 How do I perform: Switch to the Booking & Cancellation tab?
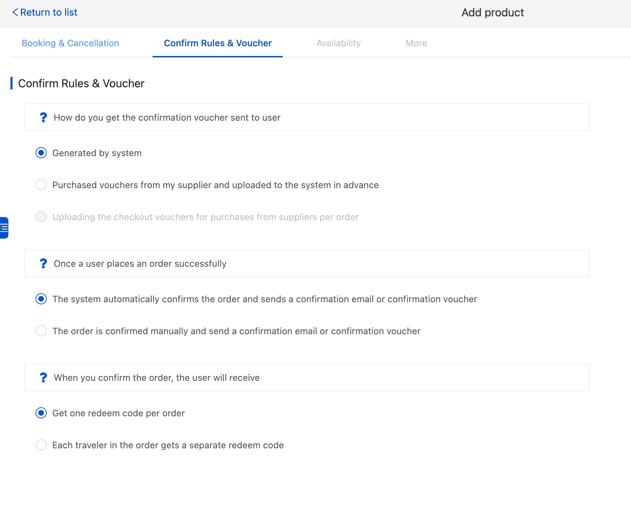[70, 43]
